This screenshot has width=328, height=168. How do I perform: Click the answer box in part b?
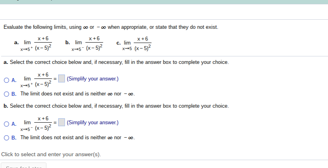pos(61,122)
